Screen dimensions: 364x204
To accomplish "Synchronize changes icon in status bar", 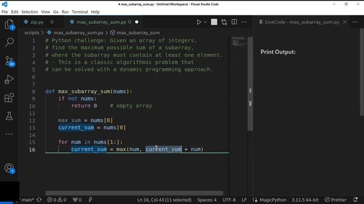I will tap(39, 199).
